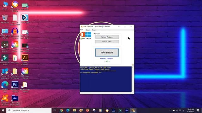
Task: Click the Windows logo in KMSAuto window
Action: coord(88,35)
